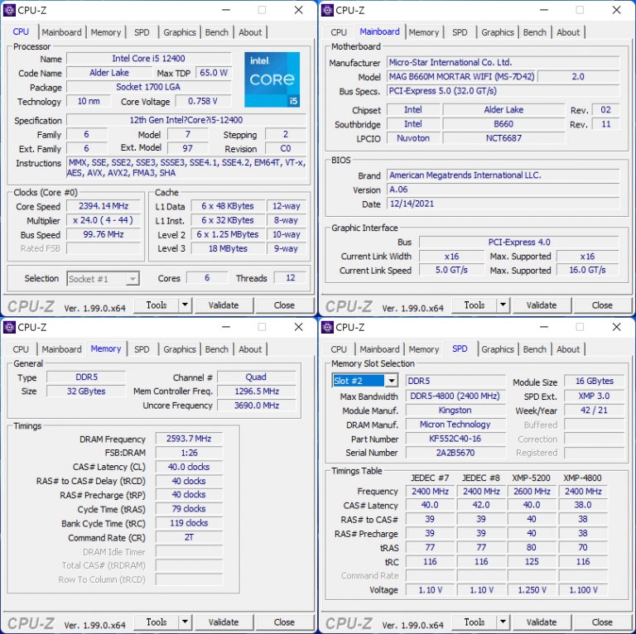Click Tools button in Memory window

pos(157,622)
